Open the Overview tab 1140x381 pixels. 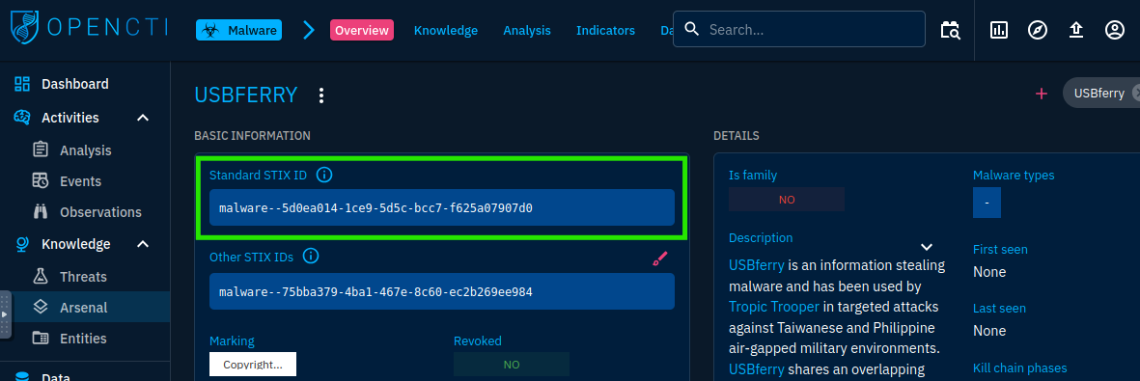pyautogui.click(x=361, y=31)
